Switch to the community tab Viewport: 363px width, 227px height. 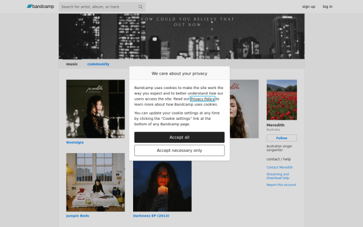click(98, 64)
